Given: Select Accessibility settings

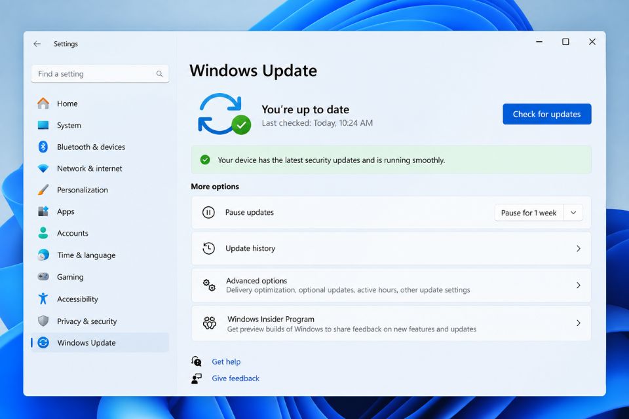Looking at the screenshot, I should [x=100, y=299].
